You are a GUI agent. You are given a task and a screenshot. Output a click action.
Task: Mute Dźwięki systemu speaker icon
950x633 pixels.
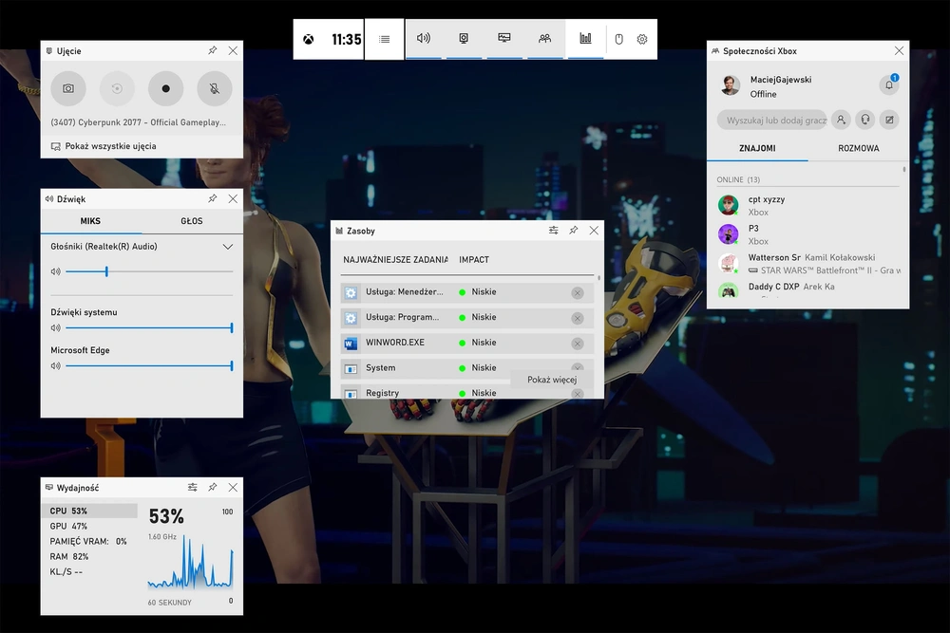tap(56, 328)
